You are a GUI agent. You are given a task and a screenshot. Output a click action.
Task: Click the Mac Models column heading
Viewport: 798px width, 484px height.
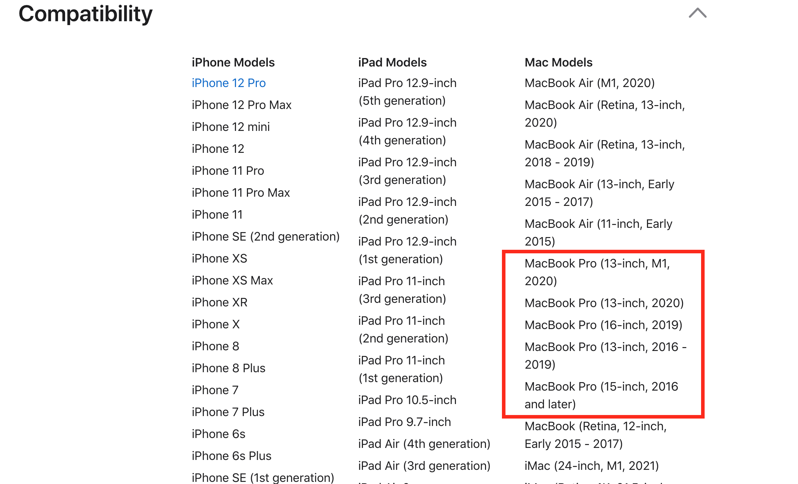(x=559, y=62)
